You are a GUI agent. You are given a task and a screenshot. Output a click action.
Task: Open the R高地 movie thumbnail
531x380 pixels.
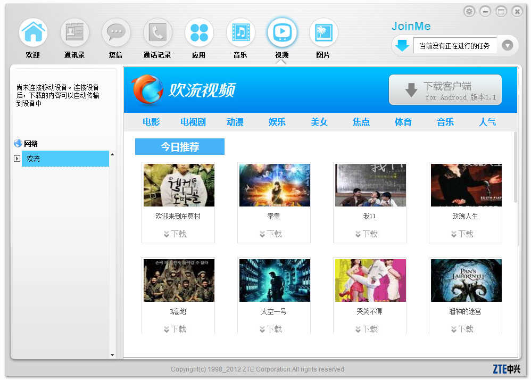pos(179,280)
